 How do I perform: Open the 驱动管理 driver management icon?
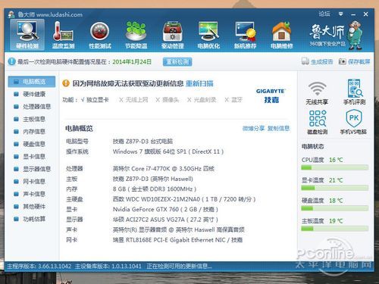(x=172, y=32)
